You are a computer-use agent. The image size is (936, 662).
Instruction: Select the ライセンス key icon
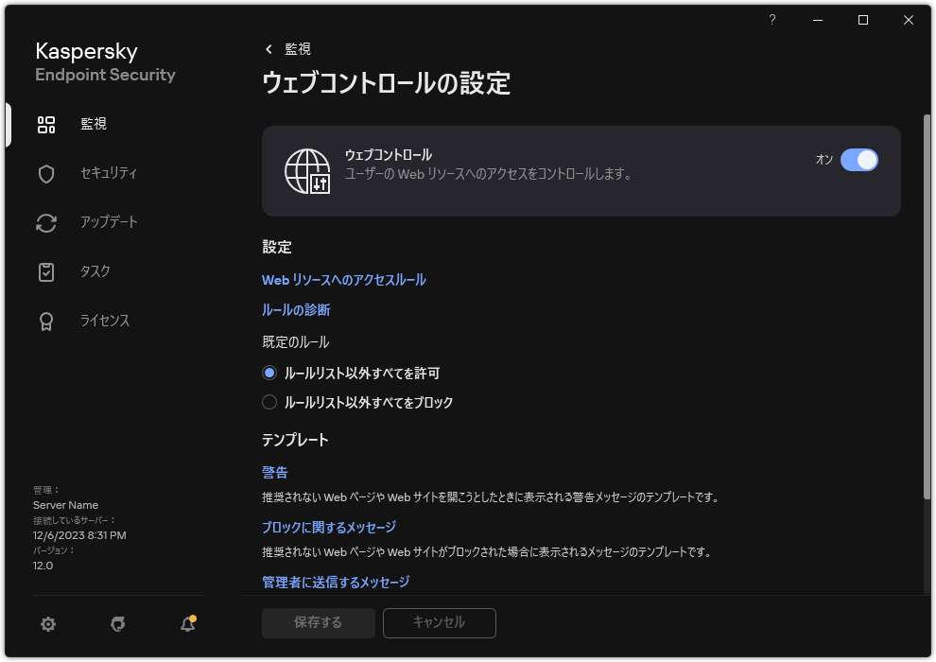pos(46,321)
